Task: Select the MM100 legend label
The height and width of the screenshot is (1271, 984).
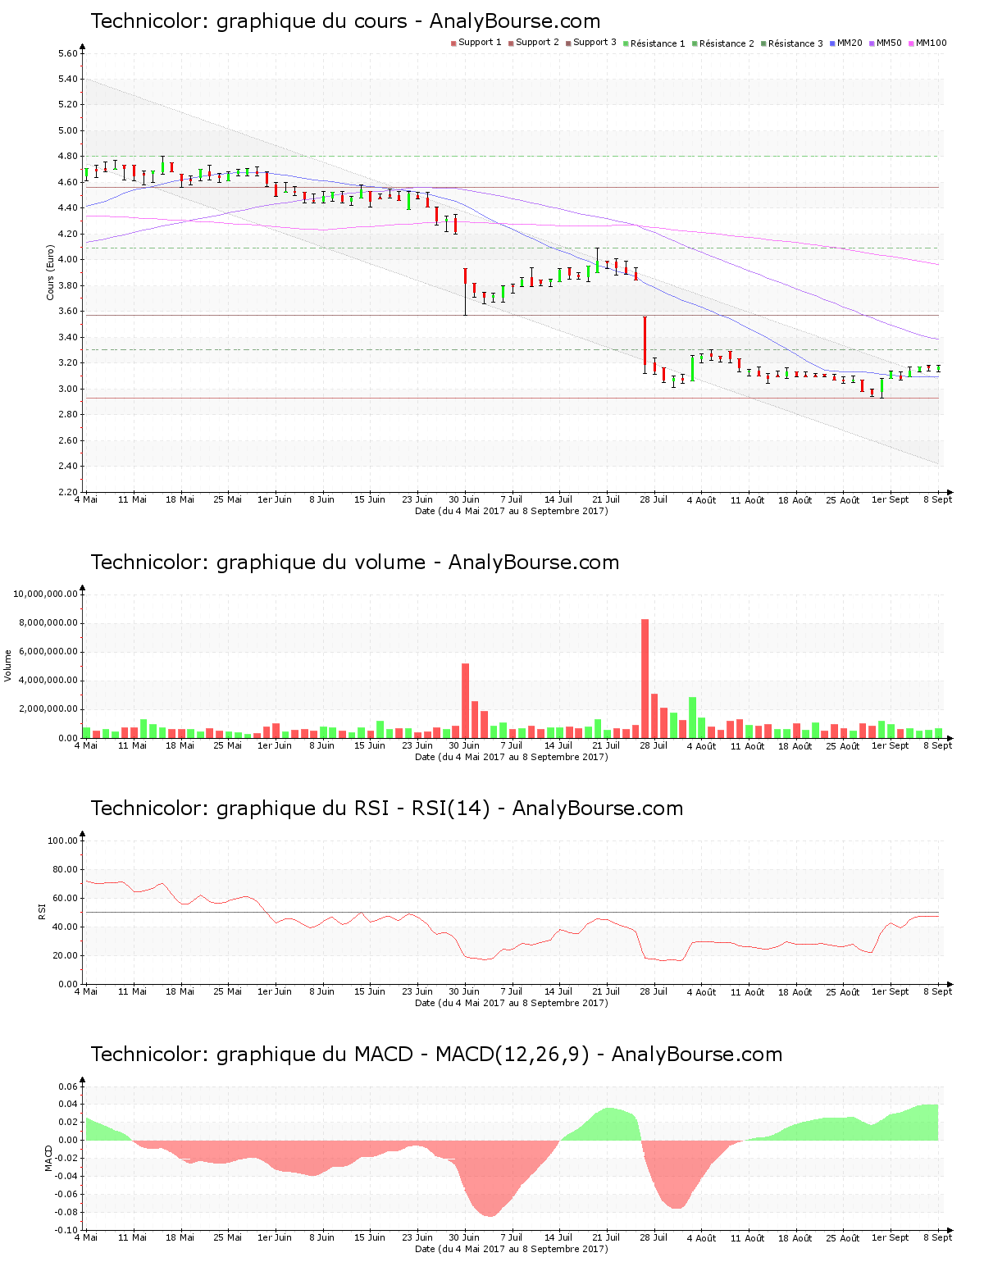Action: (x=931, y=43)
